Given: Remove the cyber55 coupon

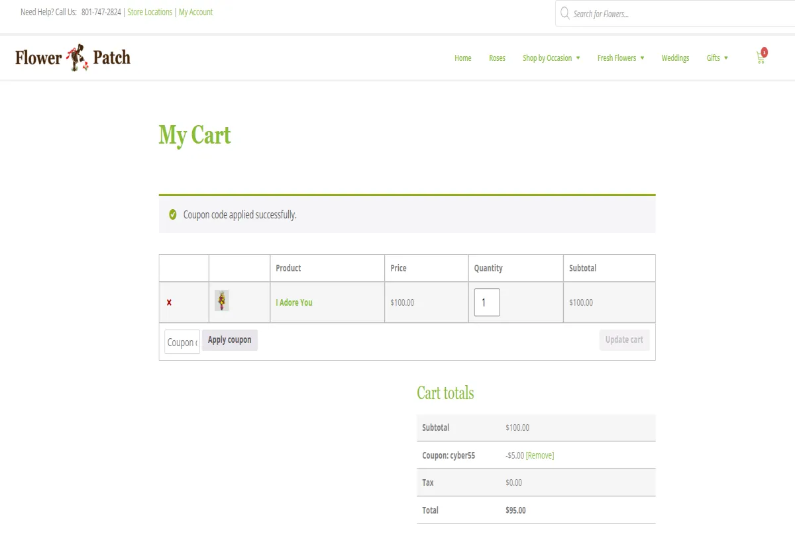Looking at the screenshot, I should (x=540, y=455).
